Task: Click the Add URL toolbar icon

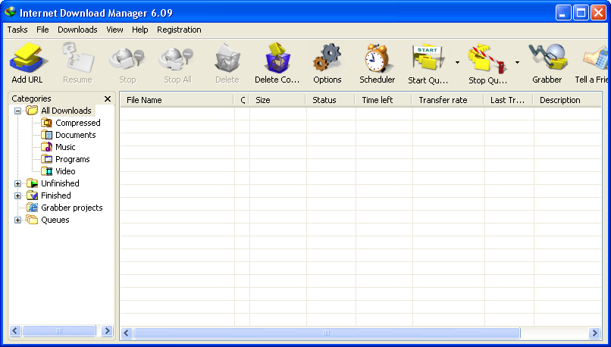Action: tap(29, 58)
